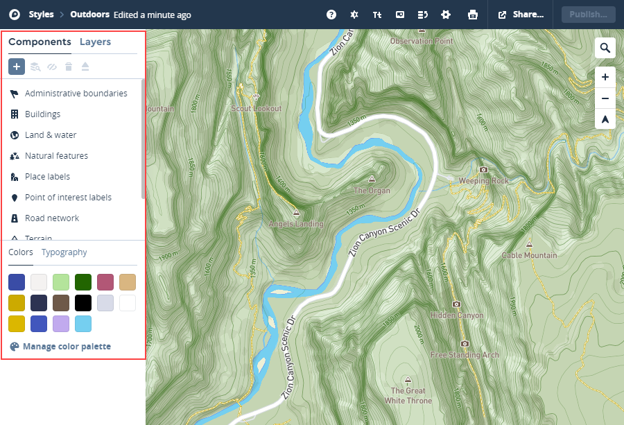Zoom in the map with plus button

click(605, 77)
